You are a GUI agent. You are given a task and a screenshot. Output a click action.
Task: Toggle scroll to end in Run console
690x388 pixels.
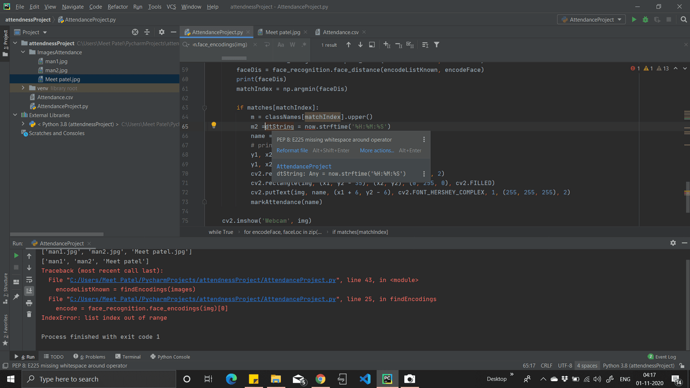tap(29, 291)
